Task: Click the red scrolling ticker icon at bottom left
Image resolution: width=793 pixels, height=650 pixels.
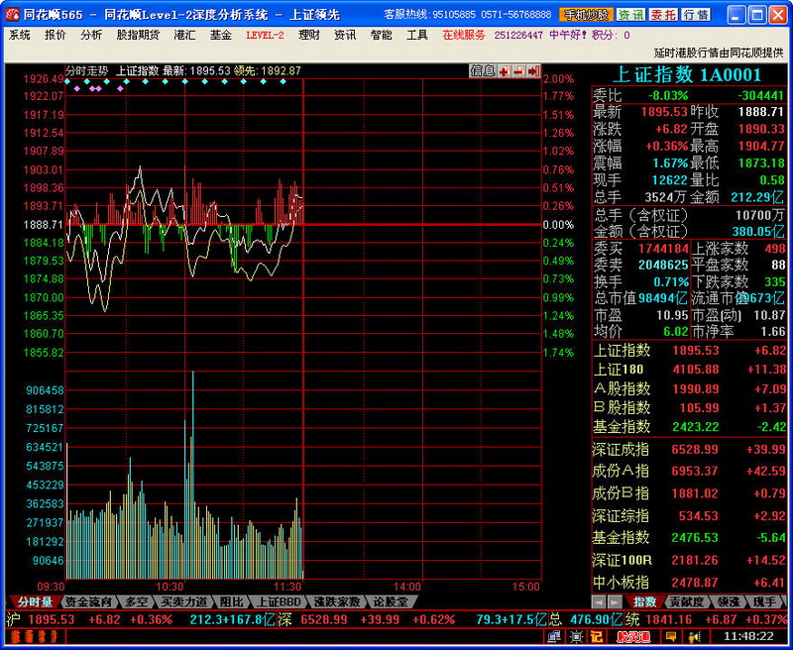Action: (34, 637)
